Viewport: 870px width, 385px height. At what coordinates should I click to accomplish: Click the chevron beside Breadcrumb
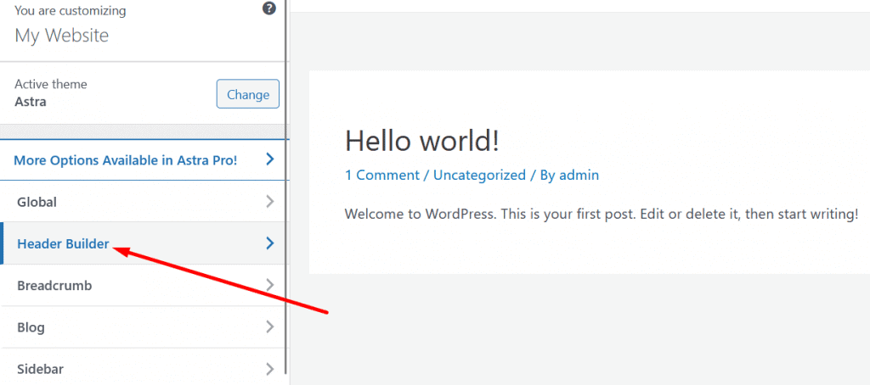[270, 285]
